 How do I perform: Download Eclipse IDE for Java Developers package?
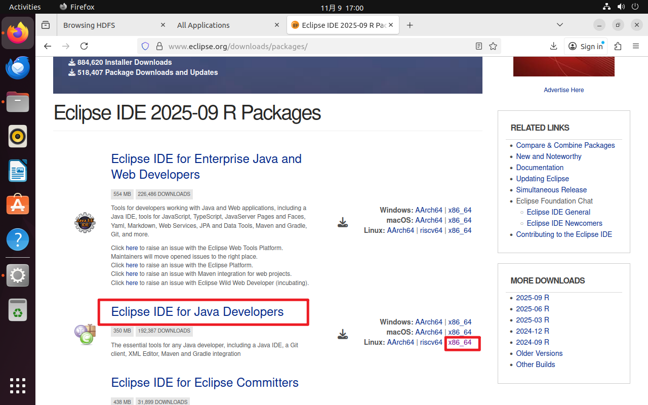click(x=196, y=312)
